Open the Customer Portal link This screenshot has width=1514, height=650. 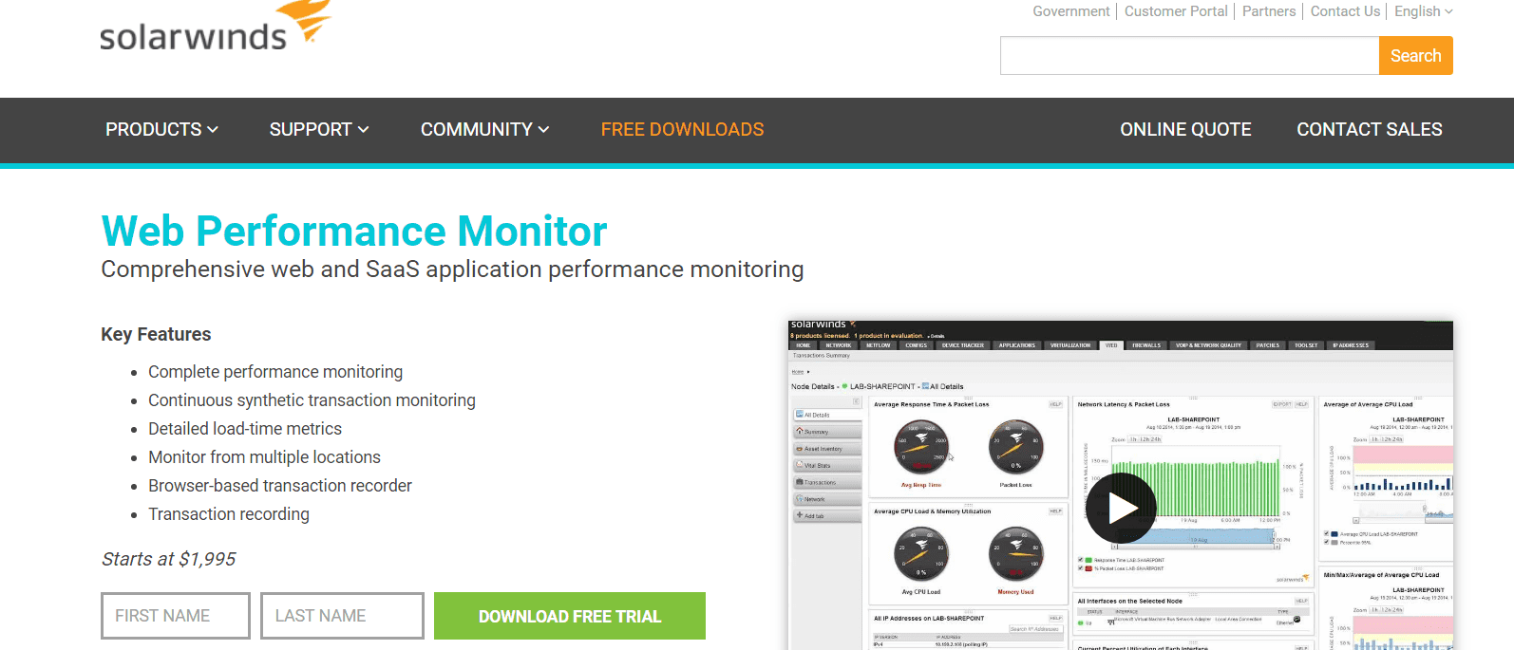pos(1176,11)
